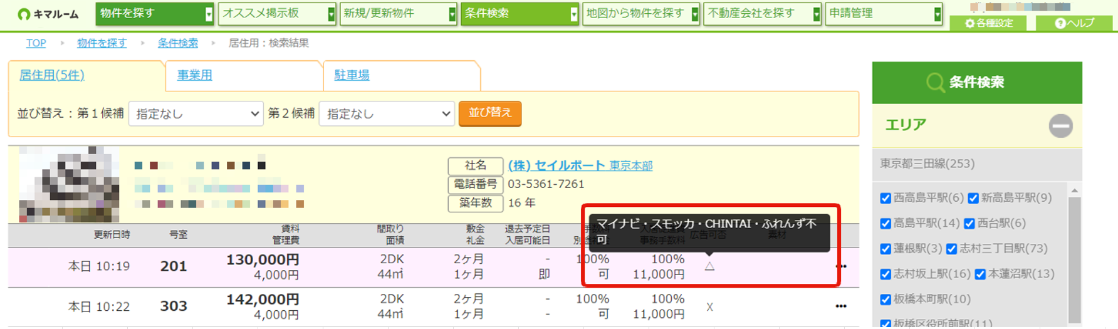Viewport: 1118px width, 329px height.
Task: Click the 並び替え sort button
Action: point(490,113)
